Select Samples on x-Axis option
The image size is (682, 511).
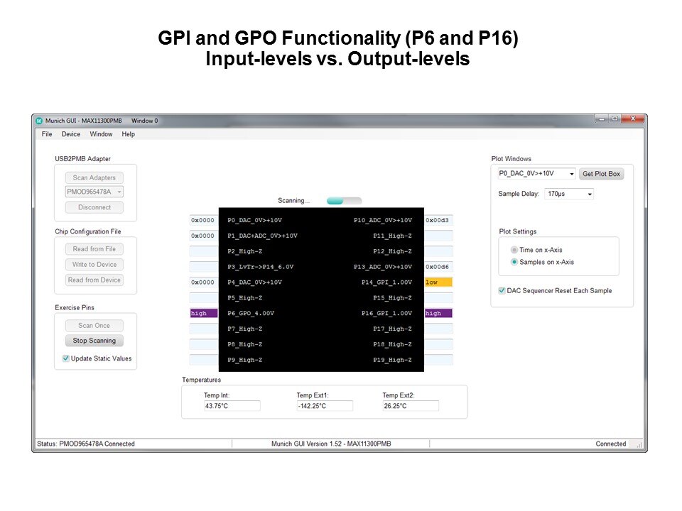[x=515, y=262]
